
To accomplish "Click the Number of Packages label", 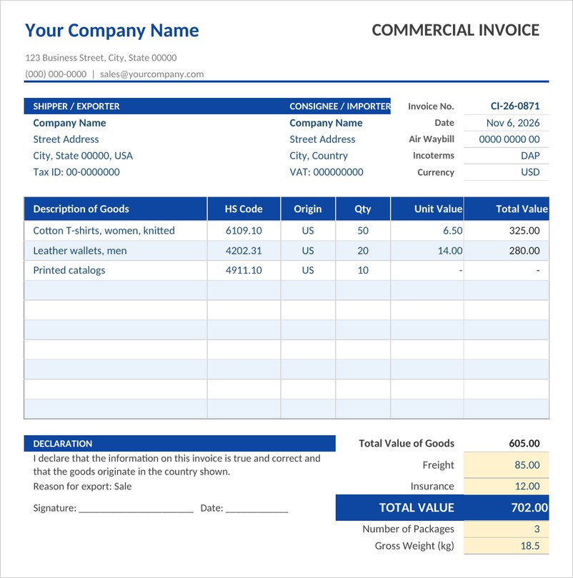I will pyautogui.click(x=408, y=529).
